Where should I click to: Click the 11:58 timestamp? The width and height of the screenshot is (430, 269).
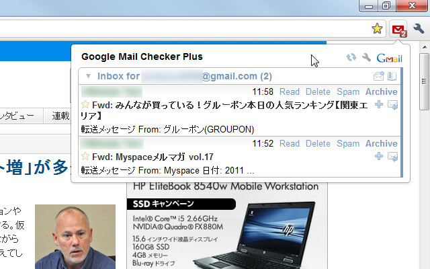(x=263, y=91)
